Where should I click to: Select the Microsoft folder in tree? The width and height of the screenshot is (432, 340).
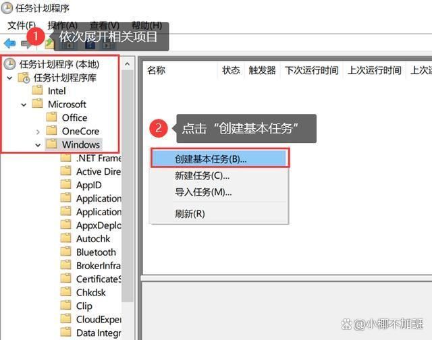[x=67, y=105]
